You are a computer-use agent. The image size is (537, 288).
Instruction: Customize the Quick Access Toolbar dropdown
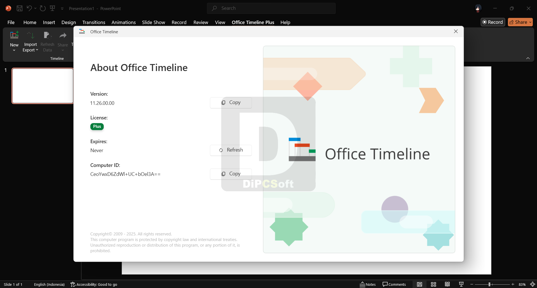[62, 9]
